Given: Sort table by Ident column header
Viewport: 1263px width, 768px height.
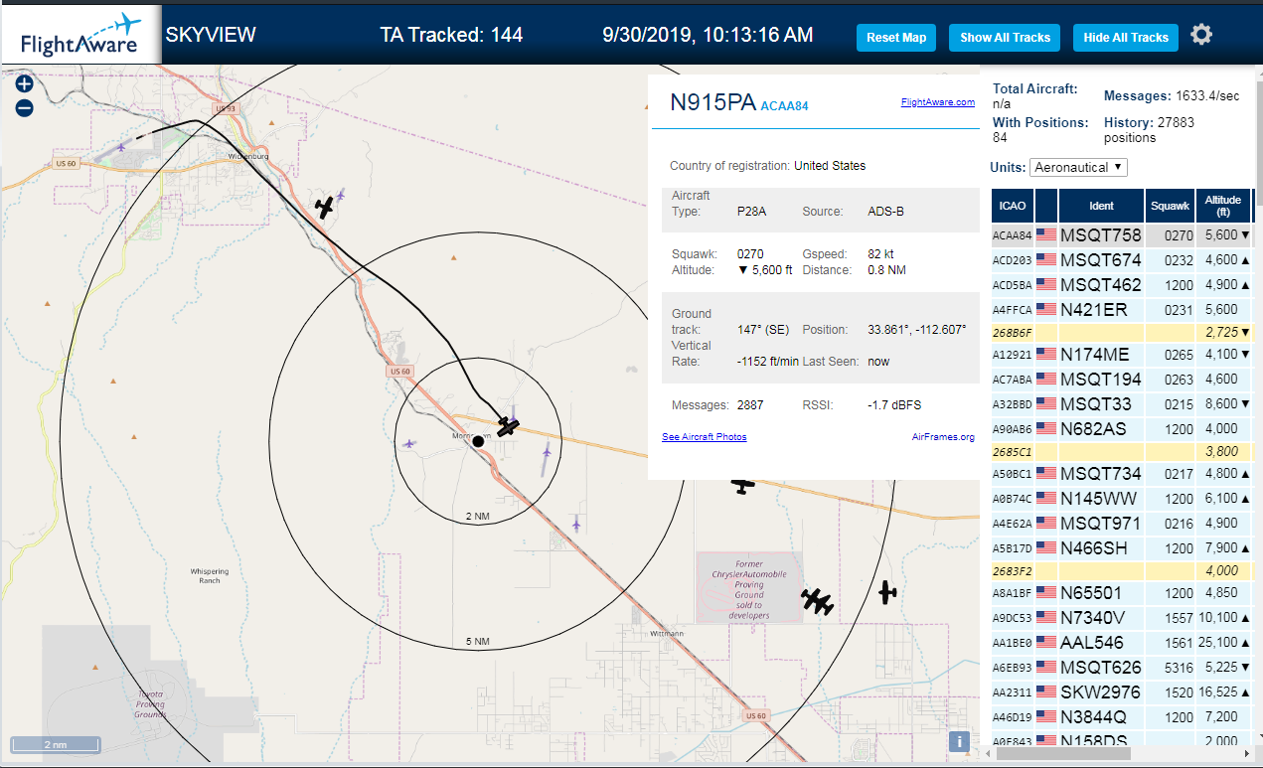Looking at the screenshot, I should (x=1101, y=206).
